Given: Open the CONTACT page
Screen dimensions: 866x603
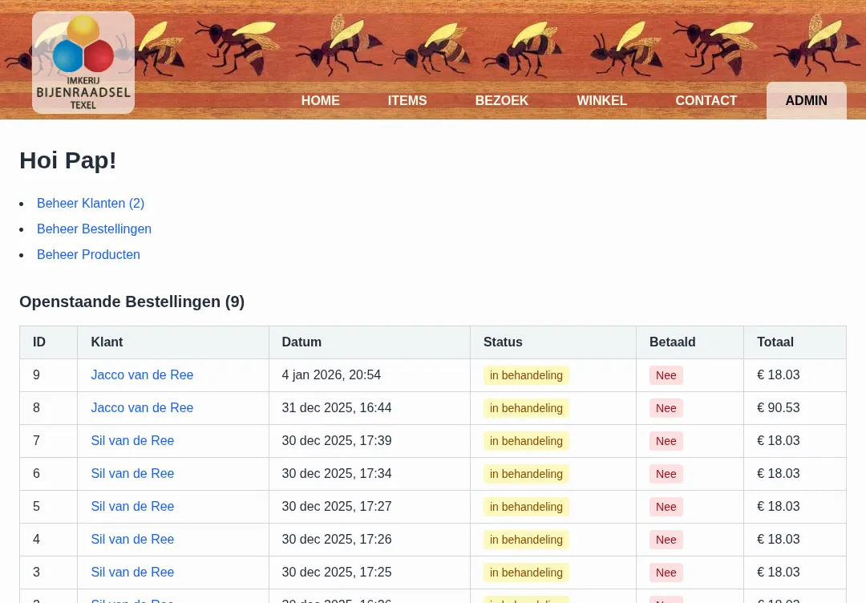Looking at the screenshot, I should 706,100.
